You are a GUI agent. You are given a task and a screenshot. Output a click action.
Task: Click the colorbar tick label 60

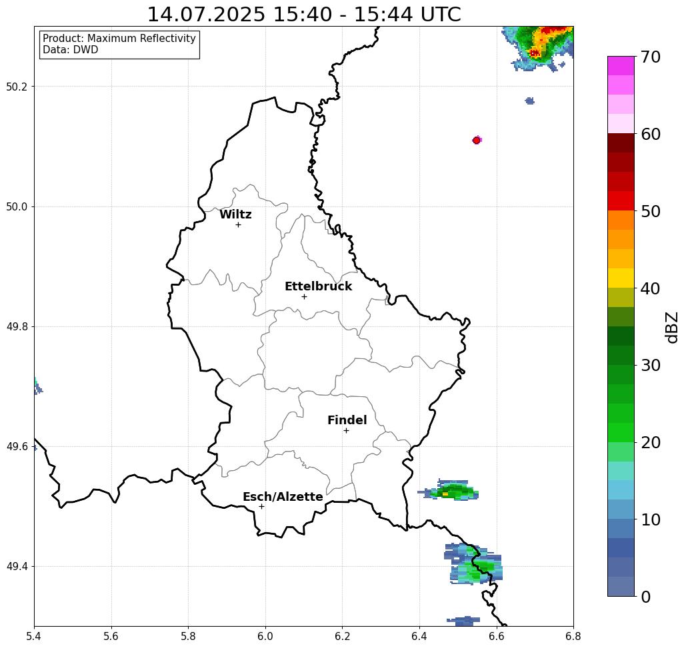tap(651, 134)
